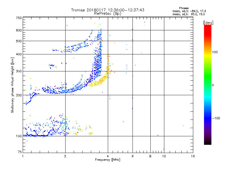Click the '[deg]' colorbar unit label

[208, 23]
